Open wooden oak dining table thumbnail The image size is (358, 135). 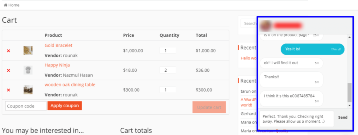(28, 90)
